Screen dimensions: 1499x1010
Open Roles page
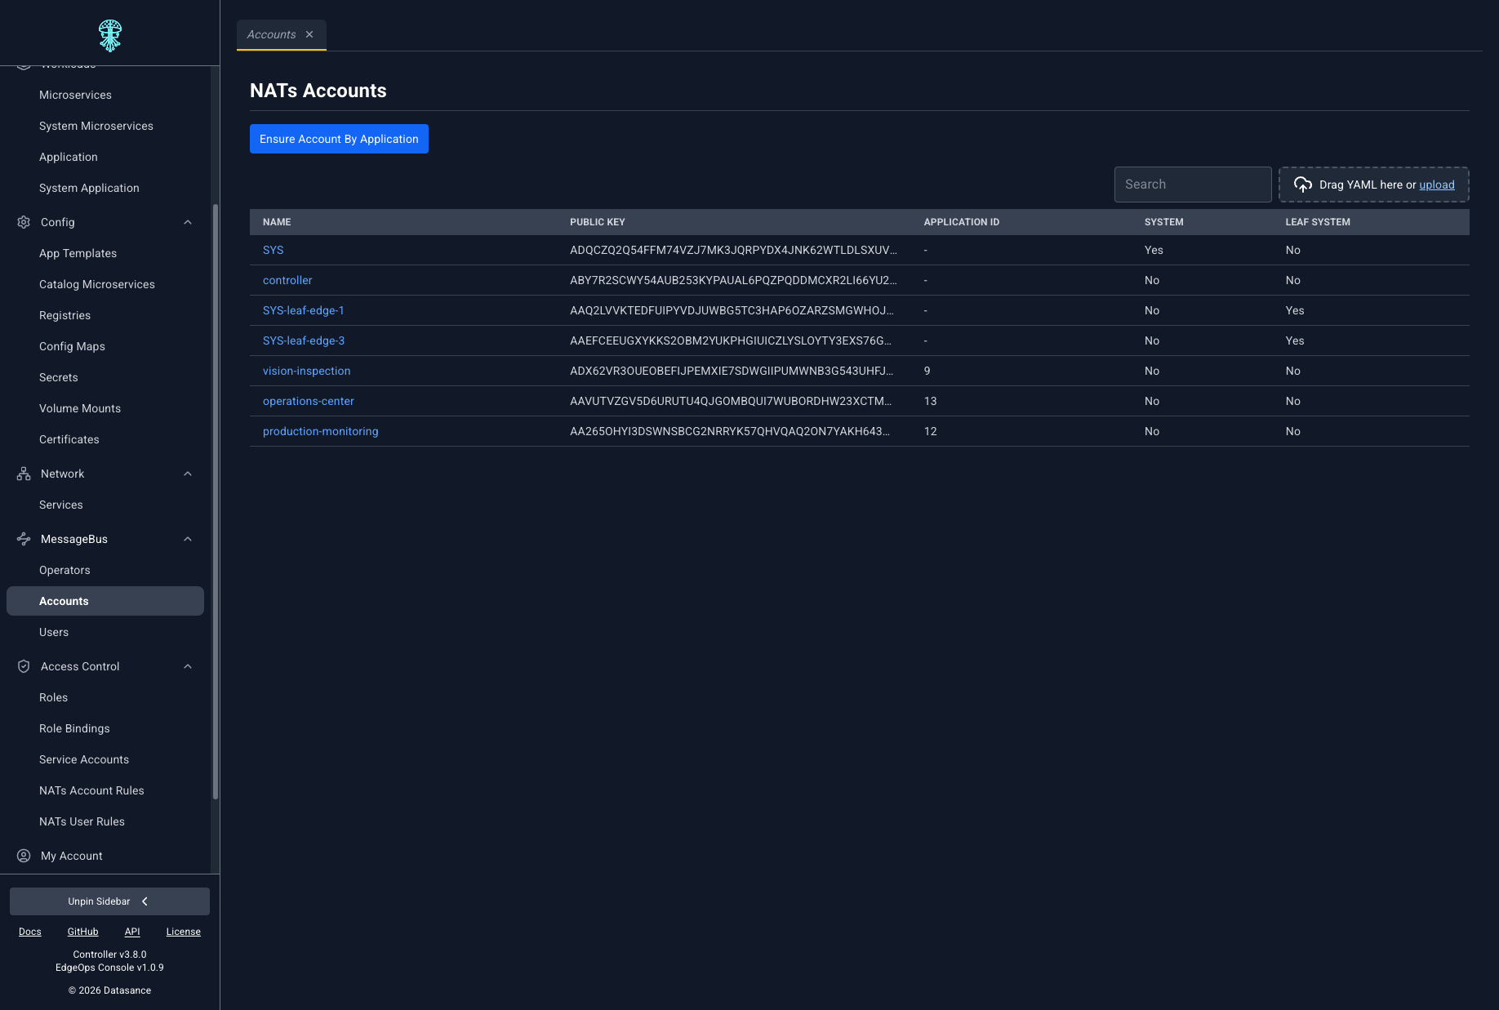click(x=53, y=697)
